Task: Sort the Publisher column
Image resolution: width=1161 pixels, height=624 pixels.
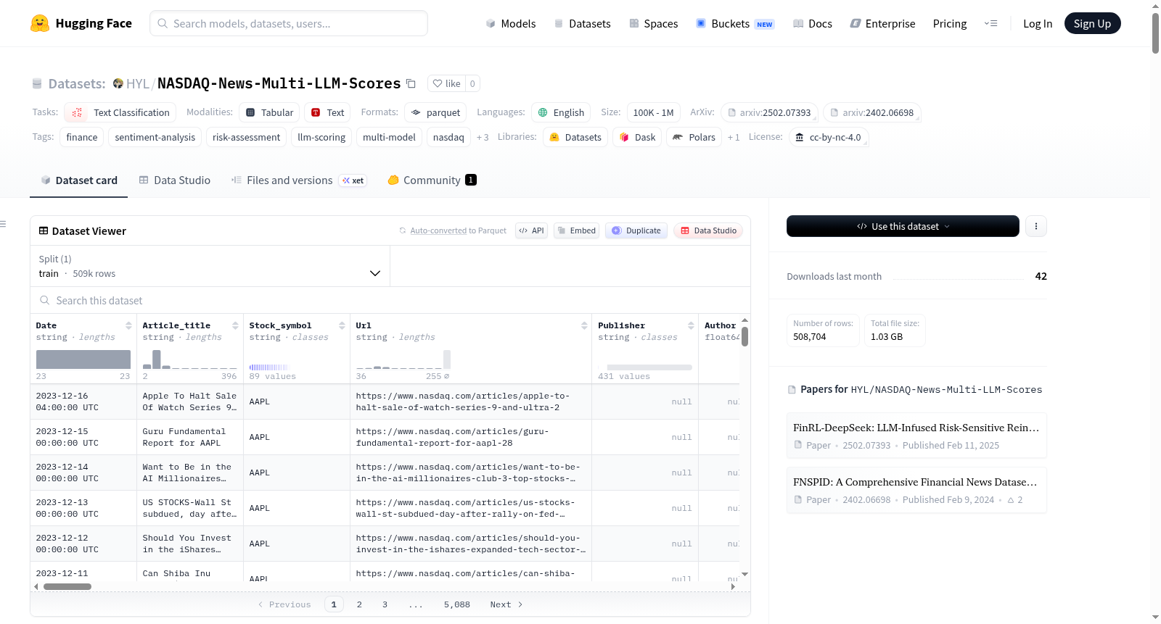Action: tap(691, 325)
